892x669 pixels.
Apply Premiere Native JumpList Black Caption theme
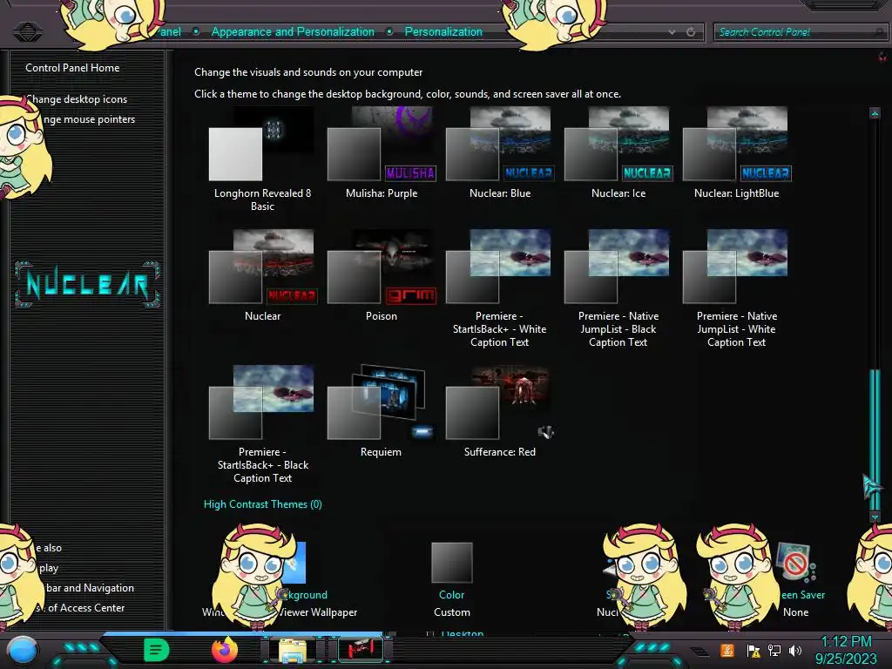click(x=618, y=289)
